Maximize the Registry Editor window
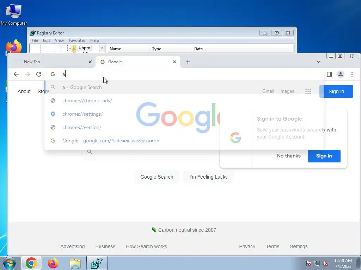The image size is (361, 270). tap(276, 33)
